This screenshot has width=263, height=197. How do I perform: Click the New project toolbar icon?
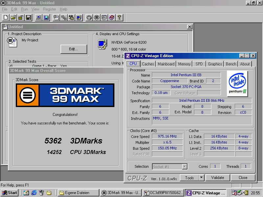point(6,17)
